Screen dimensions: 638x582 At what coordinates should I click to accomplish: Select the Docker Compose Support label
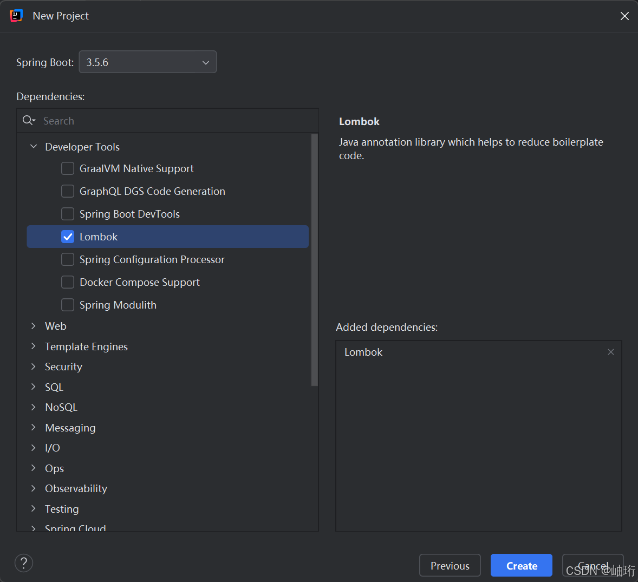pyautogui.click(x=140, y=282)
